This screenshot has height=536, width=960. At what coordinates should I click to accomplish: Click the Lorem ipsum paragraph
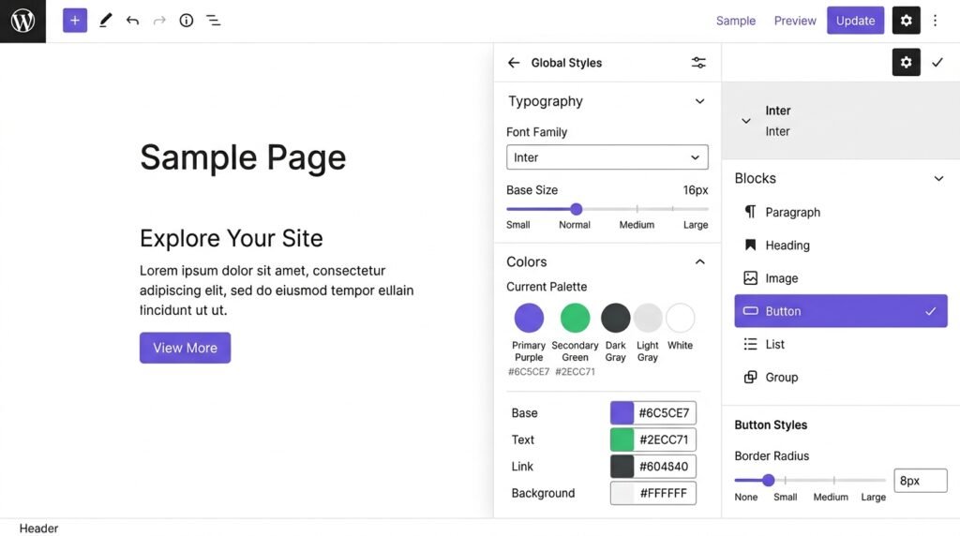click(277, 290)
